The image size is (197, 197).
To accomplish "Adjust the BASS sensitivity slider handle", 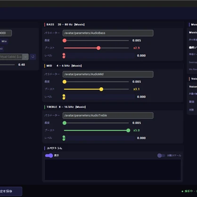I will [x=65, y=41].
